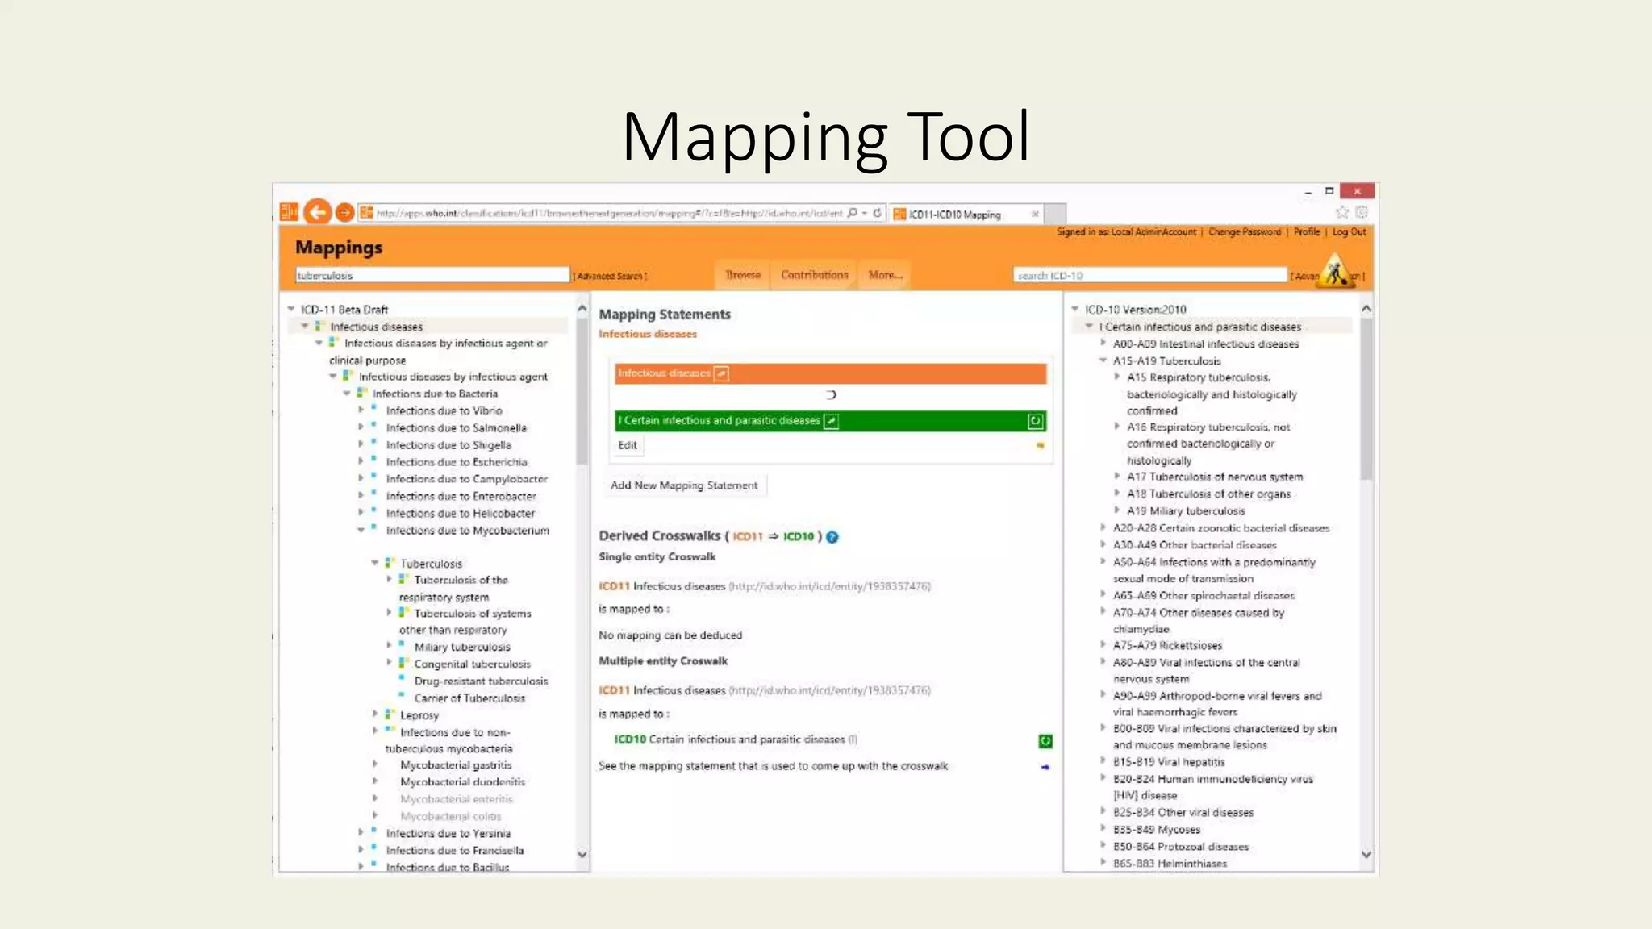Click the Edit button under mapping statement

pos(628,445)
